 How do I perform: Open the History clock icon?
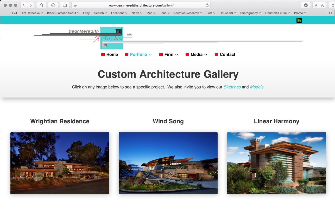53,5
